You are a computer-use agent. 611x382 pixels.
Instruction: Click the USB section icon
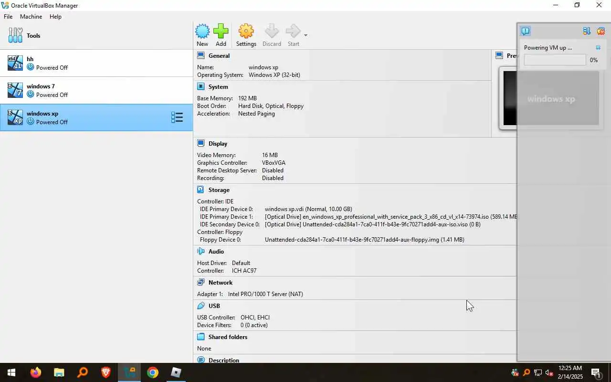(201, 306)
